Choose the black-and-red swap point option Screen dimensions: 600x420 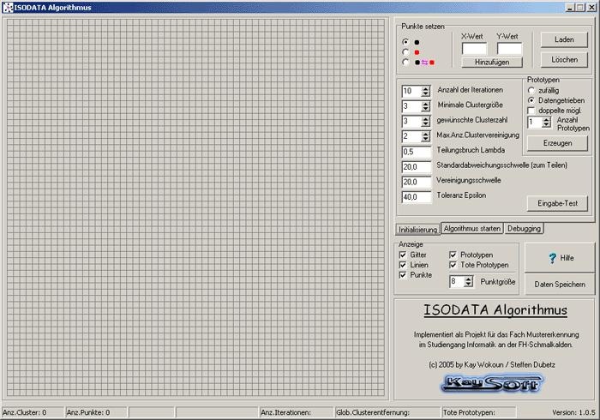[406, 62]
